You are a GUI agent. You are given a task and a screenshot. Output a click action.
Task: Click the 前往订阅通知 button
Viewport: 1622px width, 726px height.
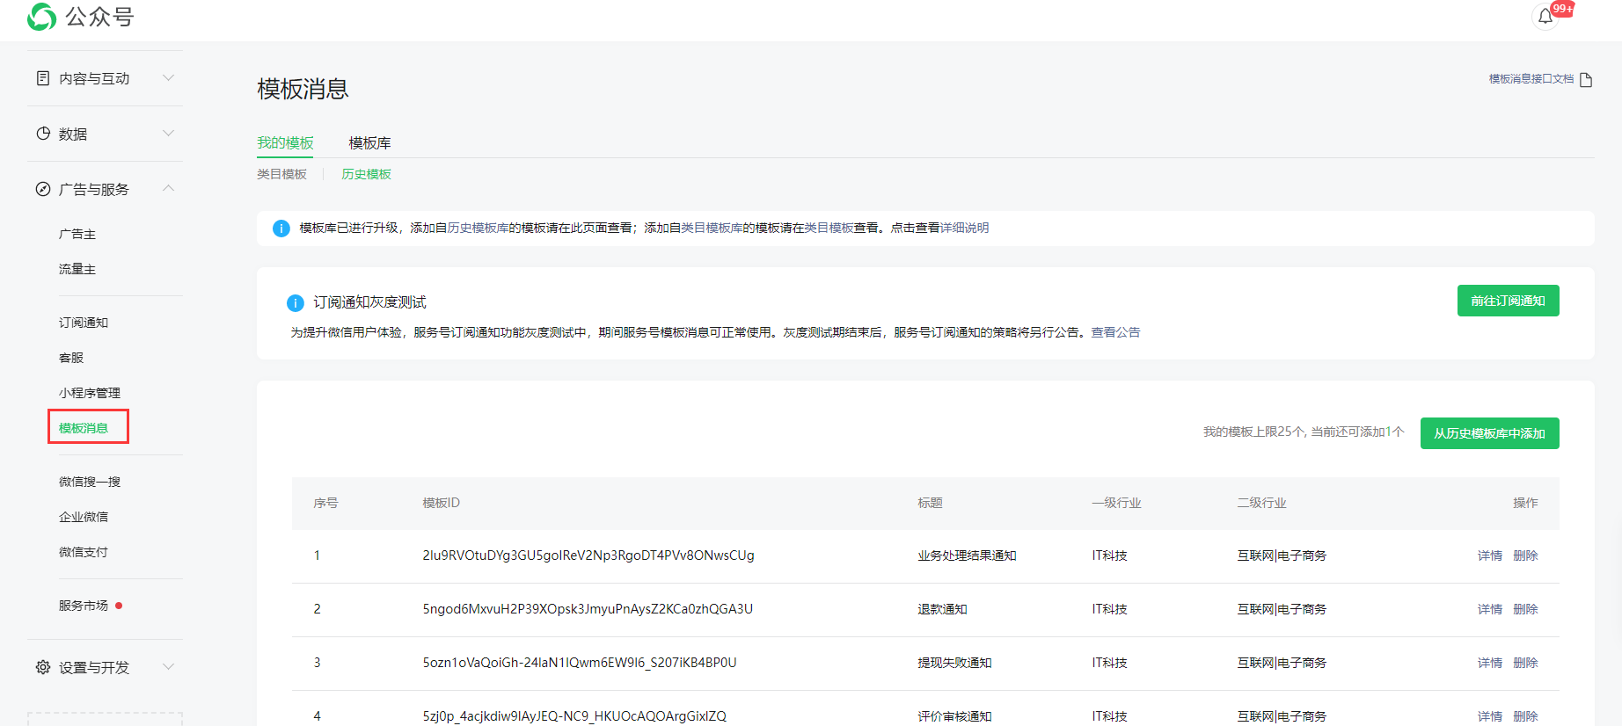click(1508, 301)
